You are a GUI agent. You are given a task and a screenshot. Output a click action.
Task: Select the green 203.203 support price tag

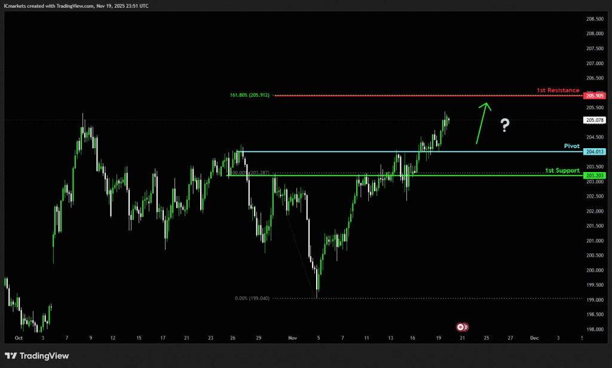pos(595,176)
